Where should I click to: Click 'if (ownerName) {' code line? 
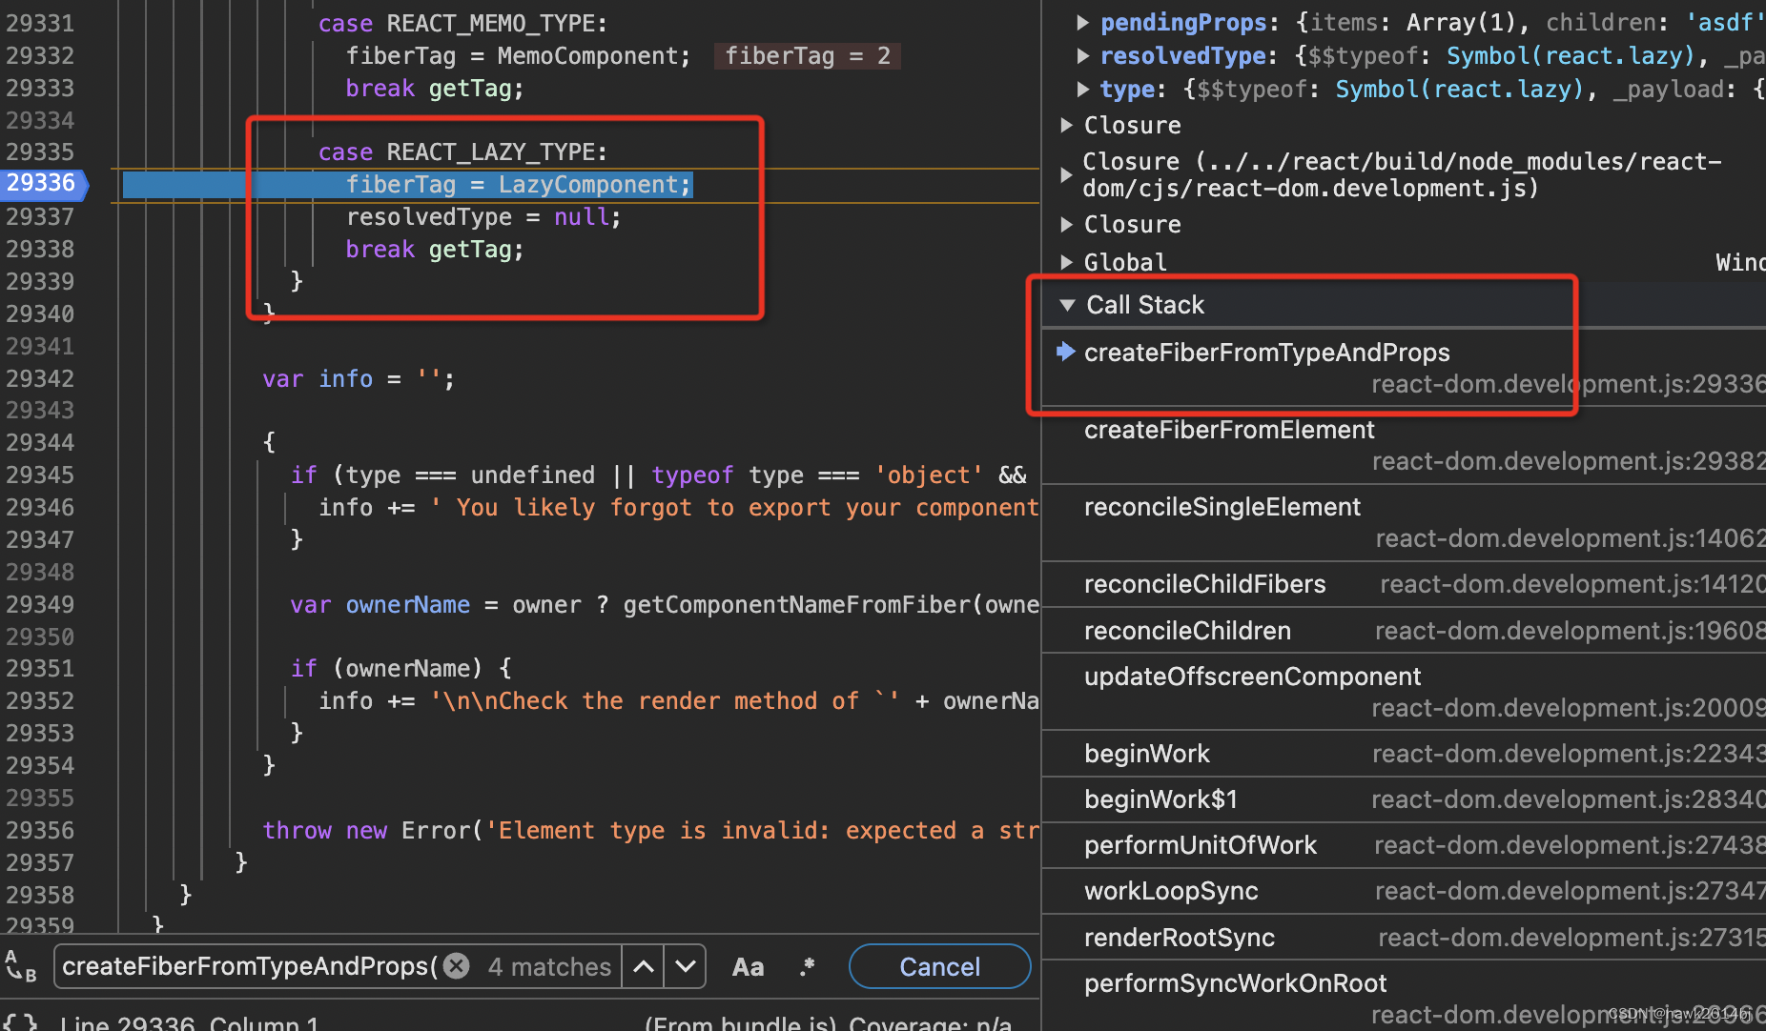(401, 668)
